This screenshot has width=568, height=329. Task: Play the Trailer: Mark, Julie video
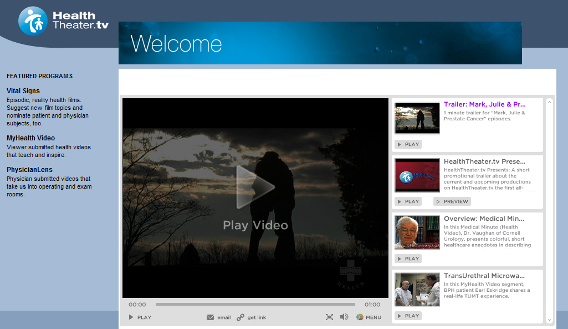(x=408, y=144)
